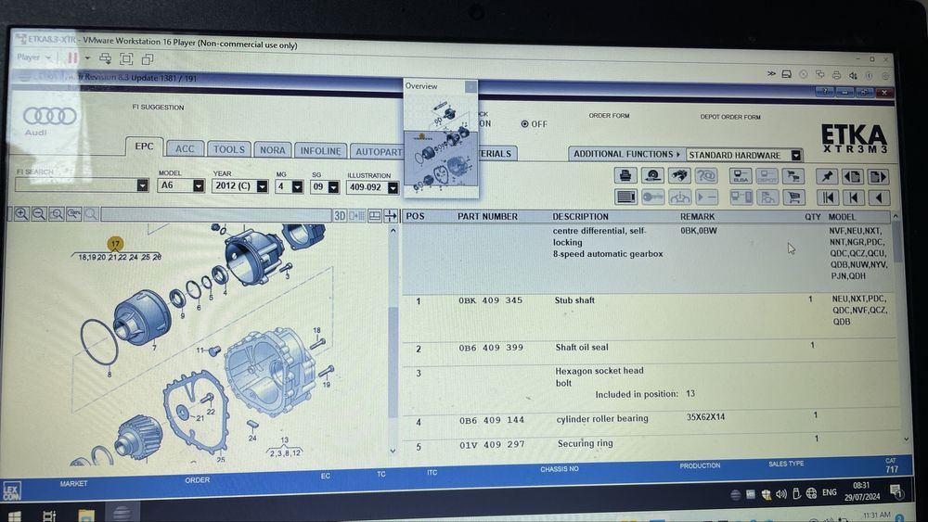Click the list display icon
This screenshot has width=928, height=522.
625,197
